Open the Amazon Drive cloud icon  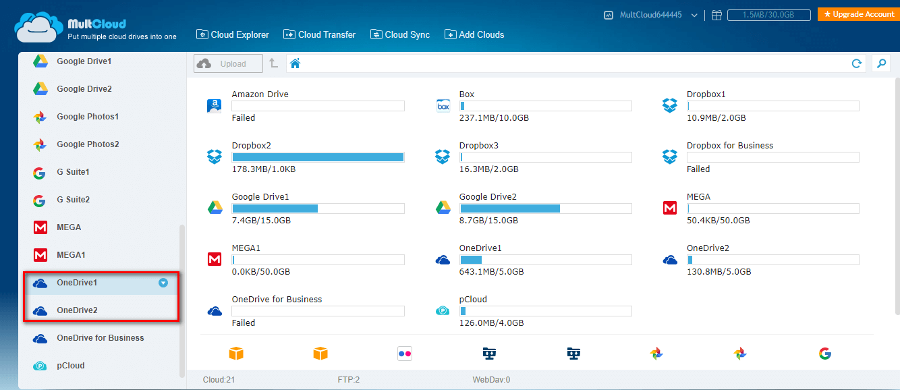[215, 106]
